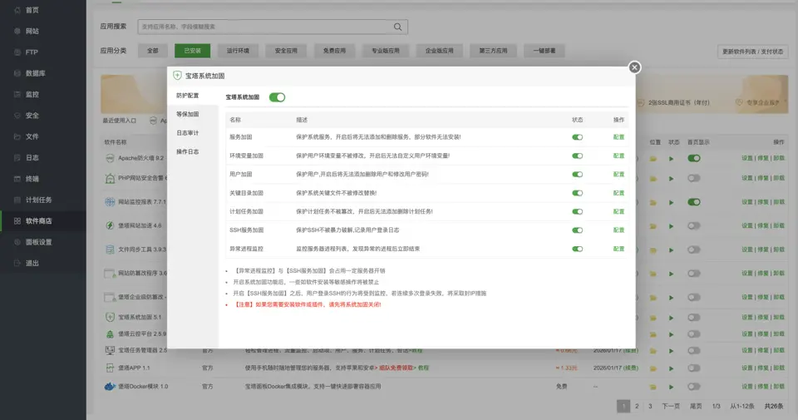Open the 日志审计 tab in dialog
The width and height of the screenshot is (798, 420).
(x=193, y=133)
